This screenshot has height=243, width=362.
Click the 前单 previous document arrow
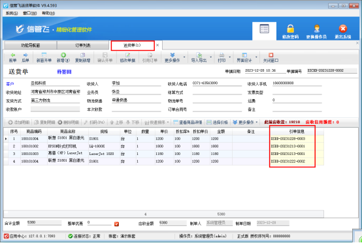pyautogui.click(x=12, y=55)
